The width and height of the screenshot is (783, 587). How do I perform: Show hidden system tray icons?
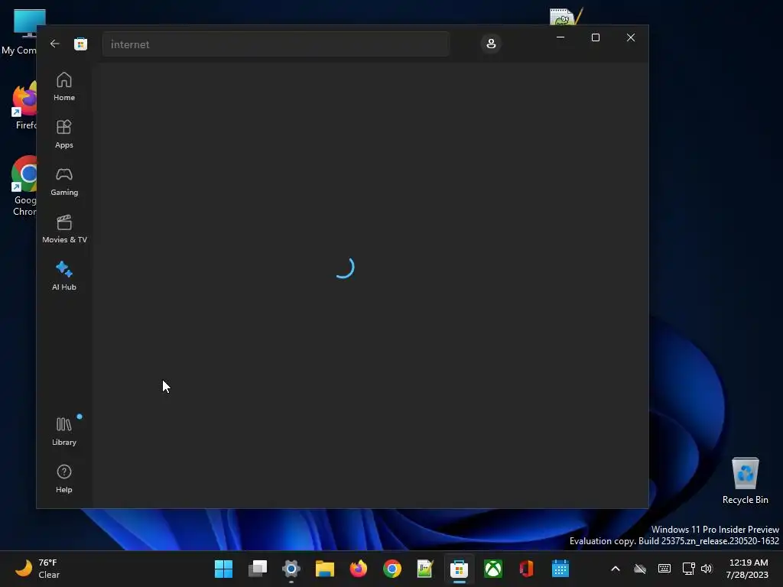616,569
